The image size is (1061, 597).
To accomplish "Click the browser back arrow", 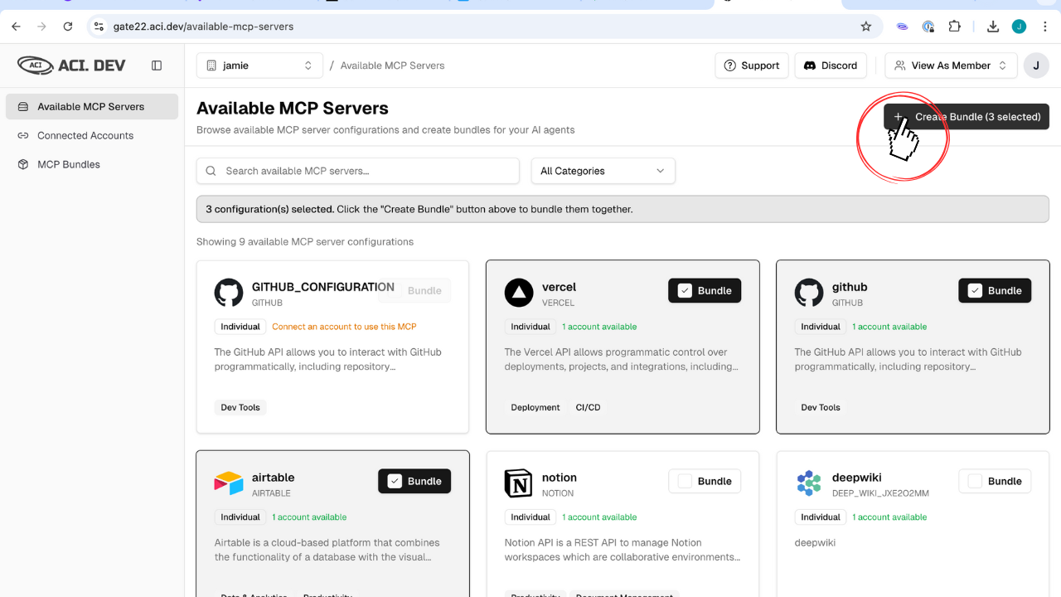I will (16, 27).
